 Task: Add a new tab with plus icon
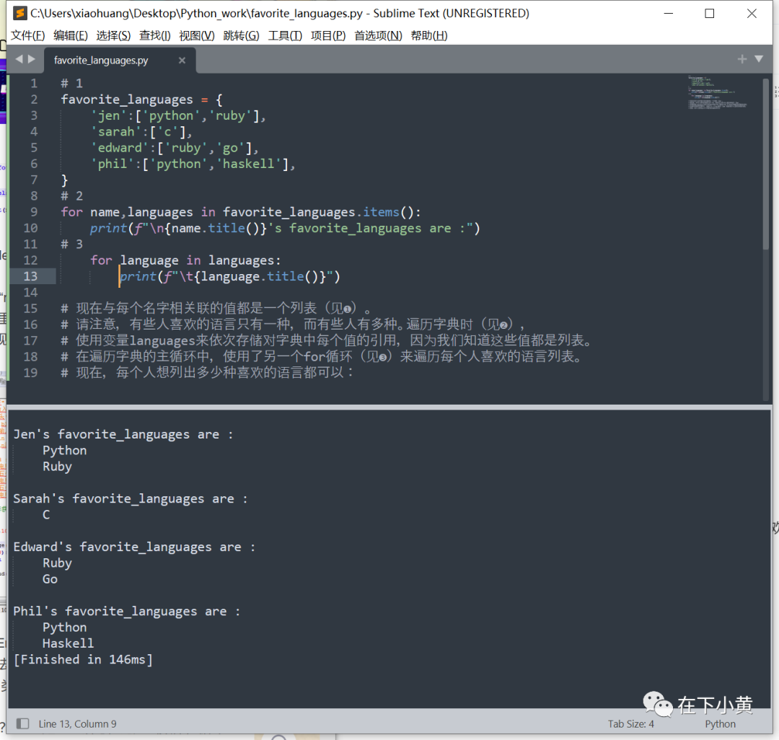[x=741, y=59]
